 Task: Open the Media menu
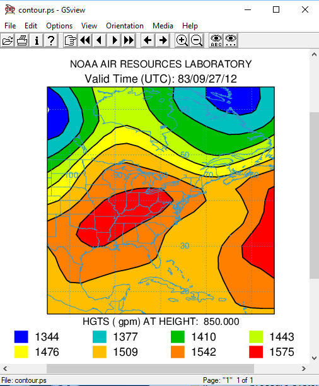[x=163, y=26]
